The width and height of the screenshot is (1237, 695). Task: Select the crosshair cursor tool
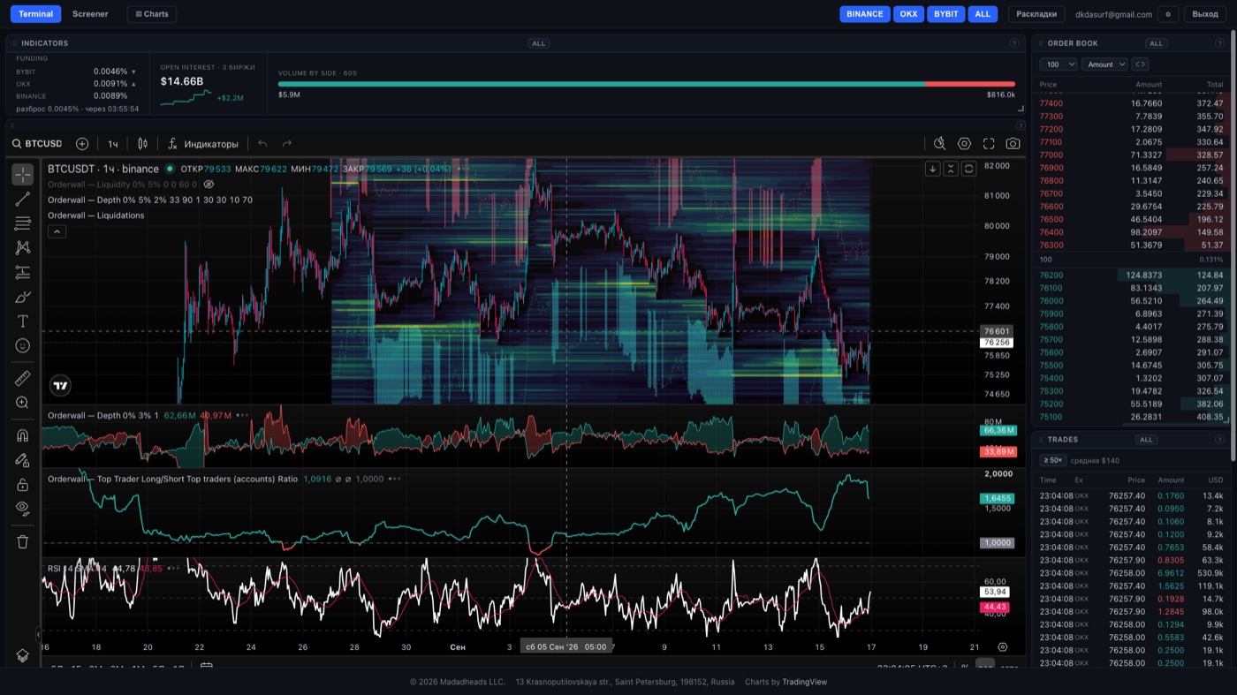click(x=23, y=174)
